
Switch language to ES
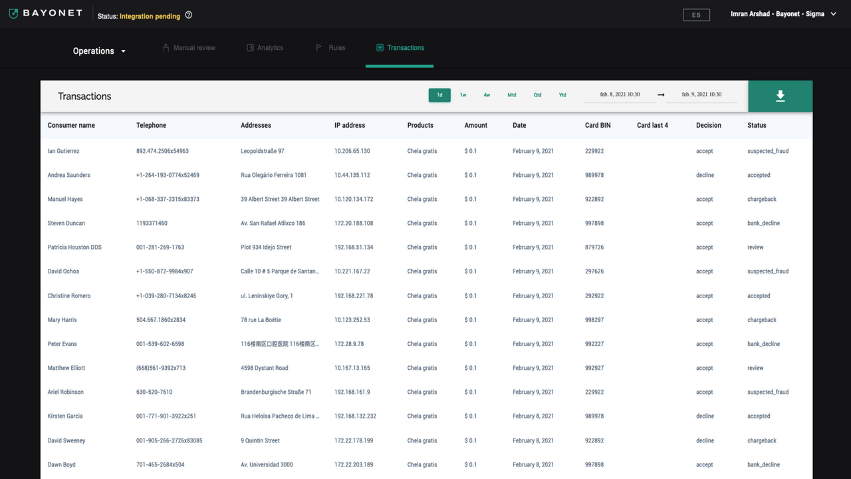pos(696,14)
